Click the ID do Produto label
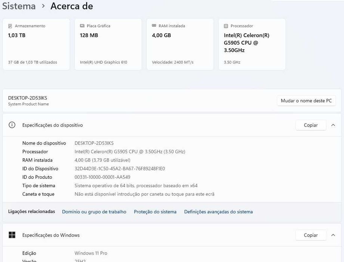Viewport: 344px width, 262px height. click(37, 177)
